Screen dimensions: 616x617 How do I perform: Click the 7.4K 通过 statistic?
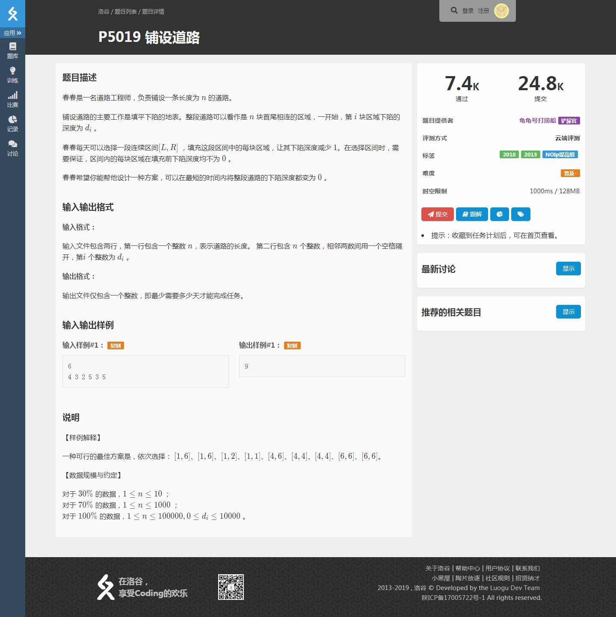click(462, 88)
